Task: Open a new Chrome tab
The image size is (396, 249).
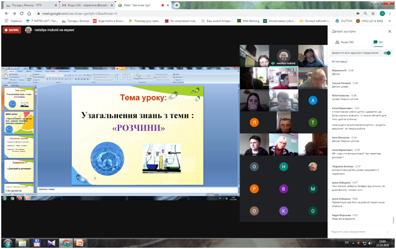Action: [x=177, y=5]
